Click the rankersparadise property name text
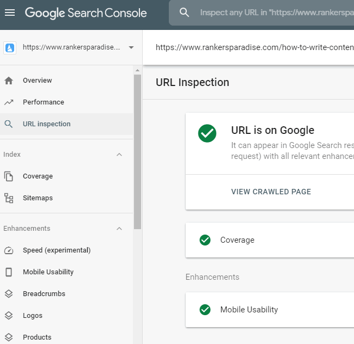354x344 pixels. [71, 47]
